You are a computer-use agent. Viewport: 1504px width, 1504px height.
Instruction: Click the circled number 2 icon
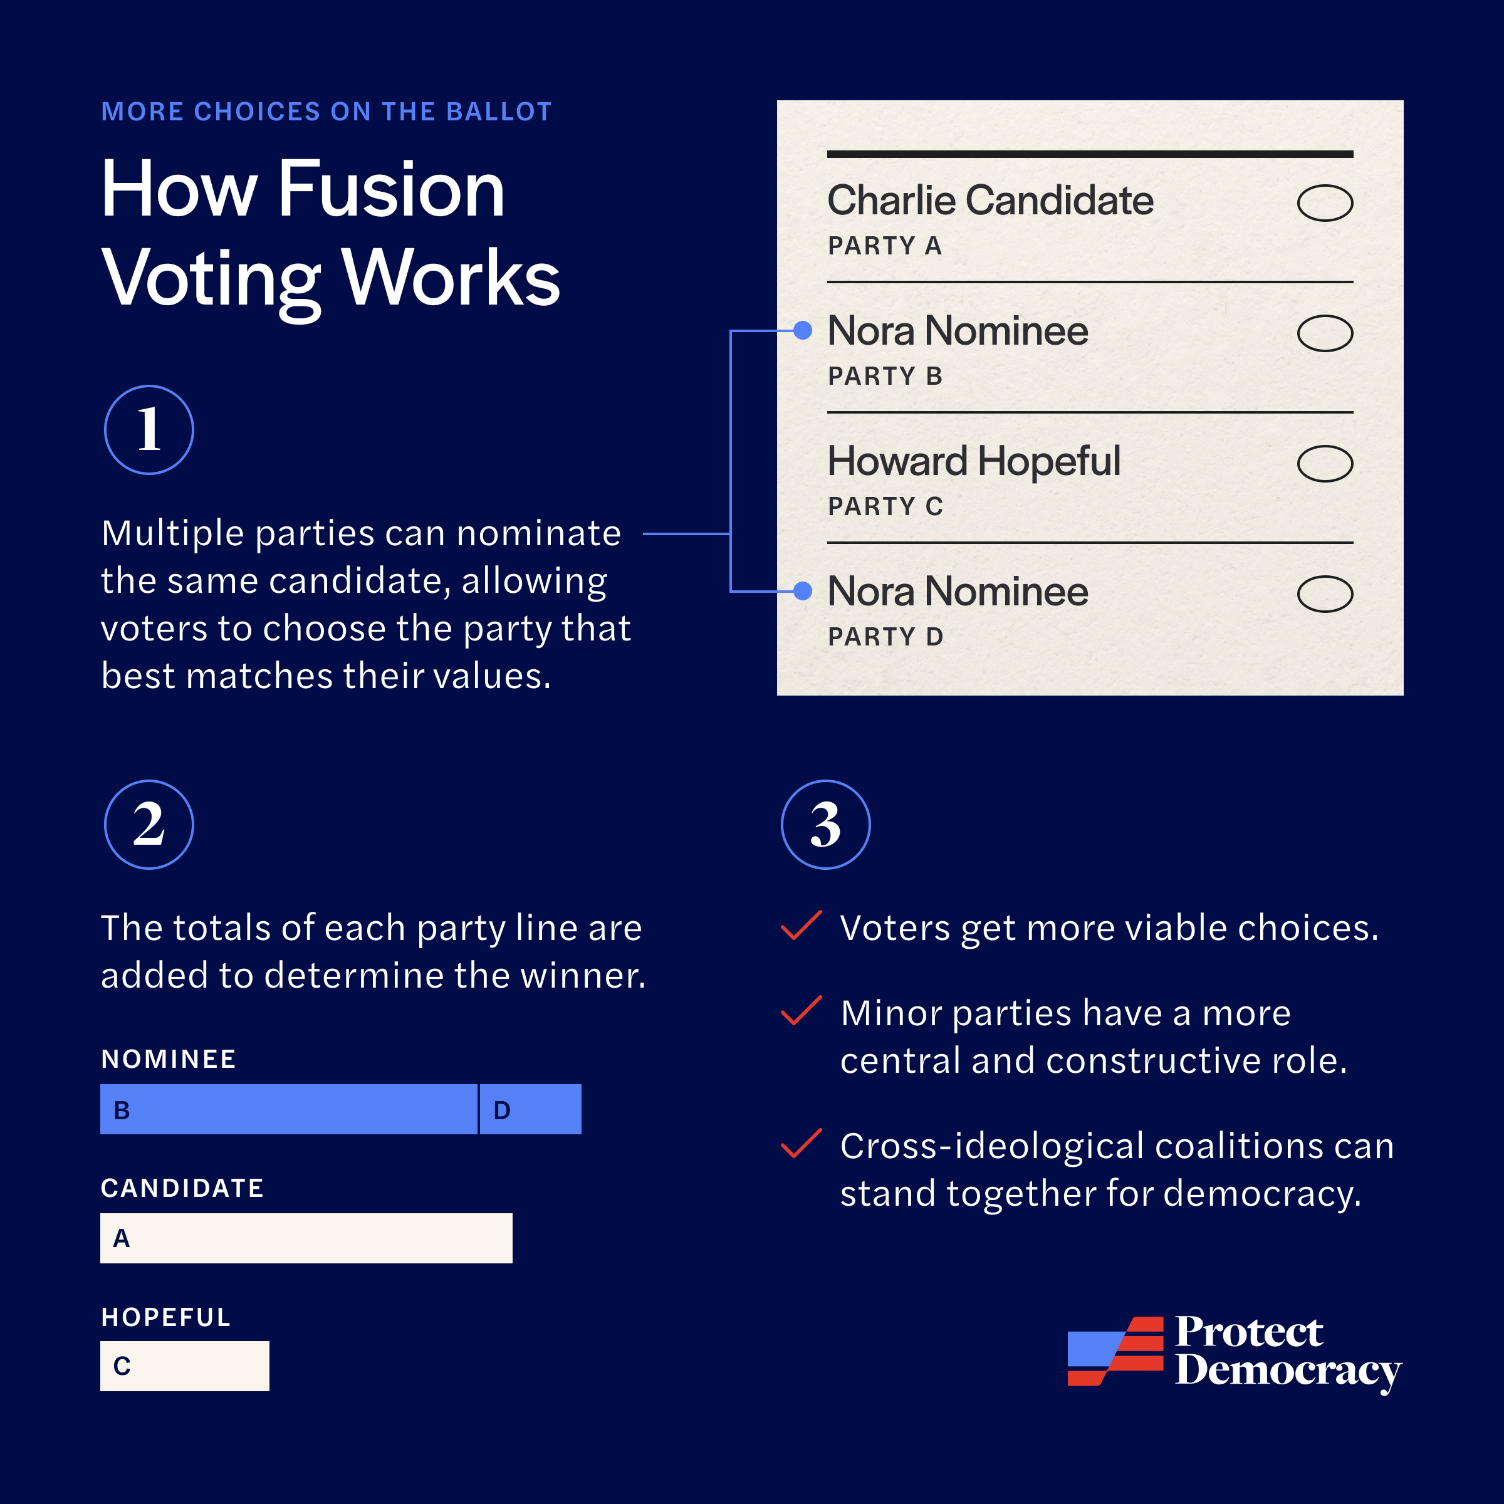149,825
